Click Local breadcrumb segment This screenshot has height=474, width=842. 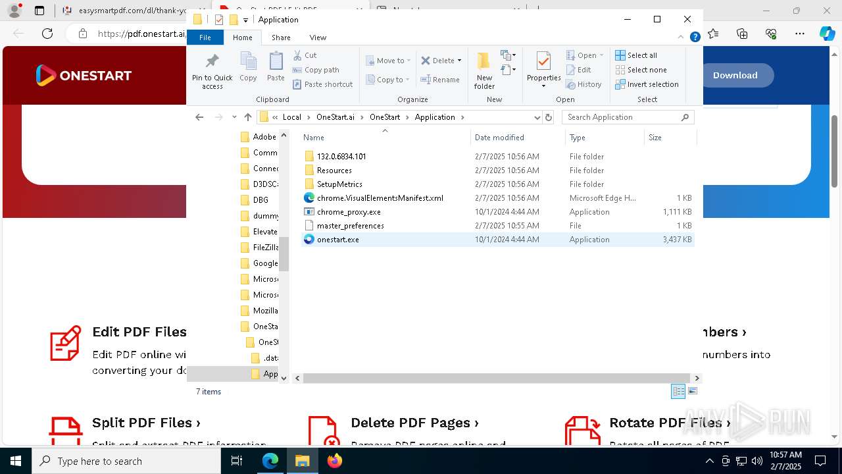click(x=291, y=117)
